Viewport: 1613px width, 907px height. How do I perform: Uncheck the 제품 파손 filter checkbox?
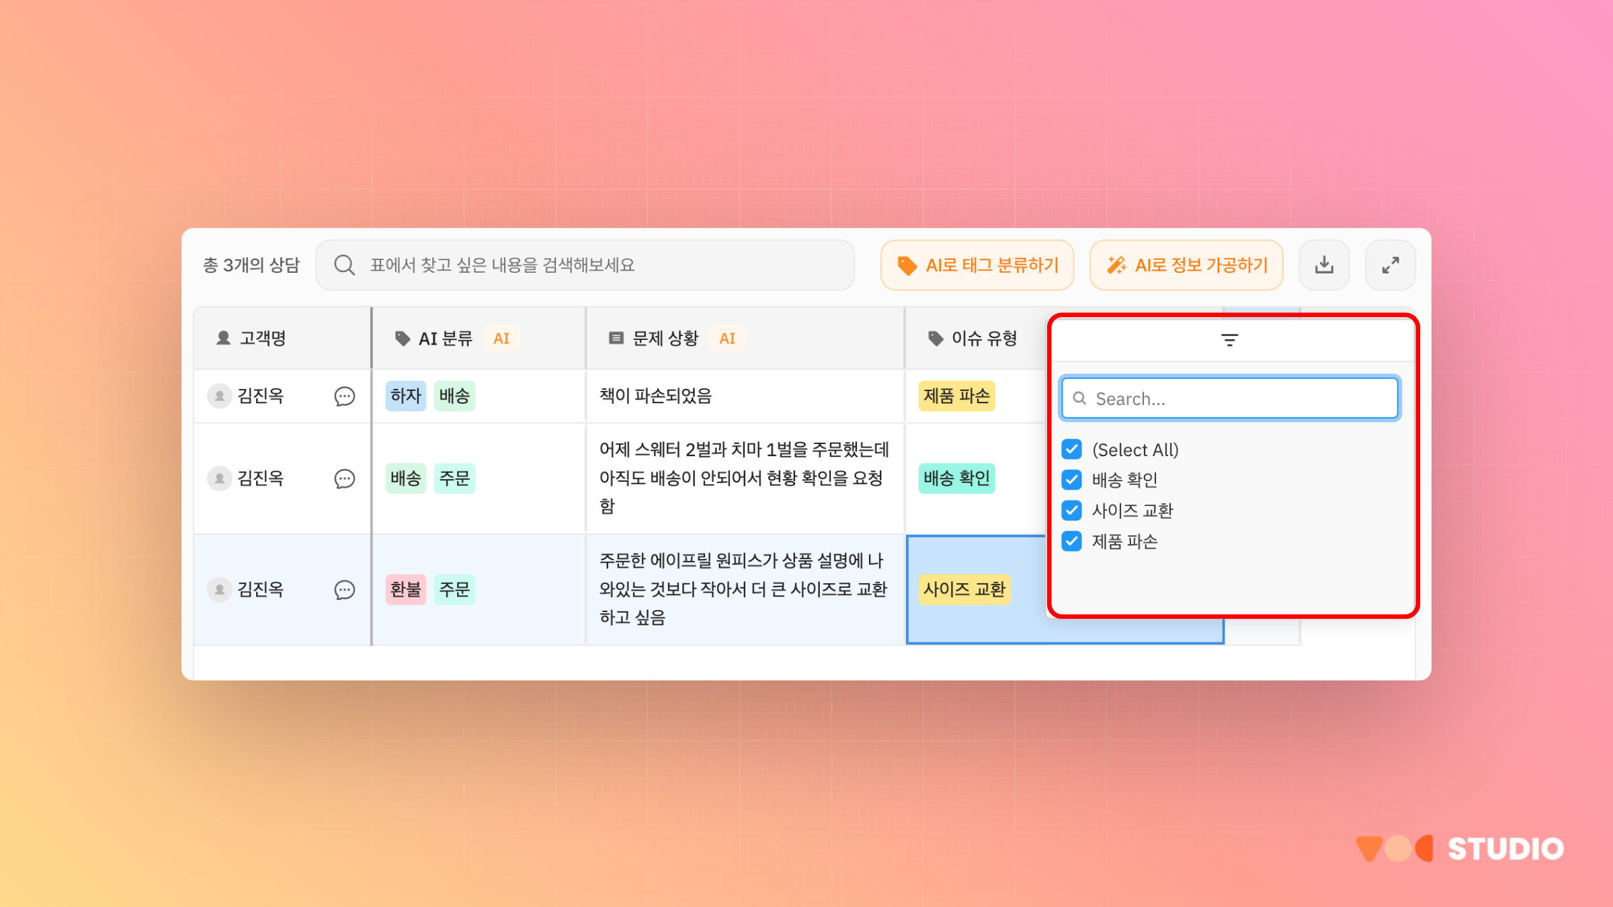(x=1072, y=542)
